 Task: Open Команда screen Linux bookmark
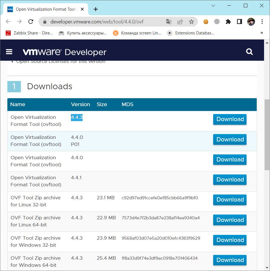pos(137,33)
